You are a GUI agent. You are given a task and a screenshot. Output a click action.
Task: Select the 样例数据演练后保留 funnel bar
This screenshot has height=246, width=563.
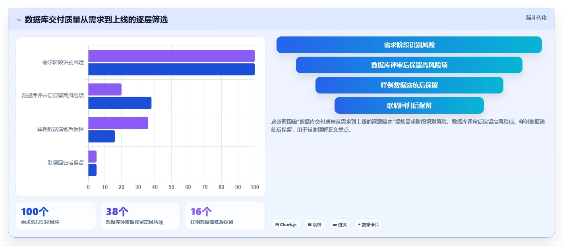pos(409,85)
